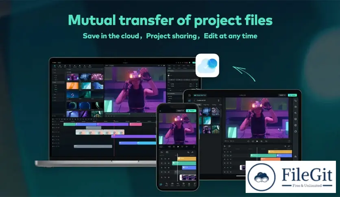Open the resolution dropdown on the tablet editor

[x=282, y=95]
